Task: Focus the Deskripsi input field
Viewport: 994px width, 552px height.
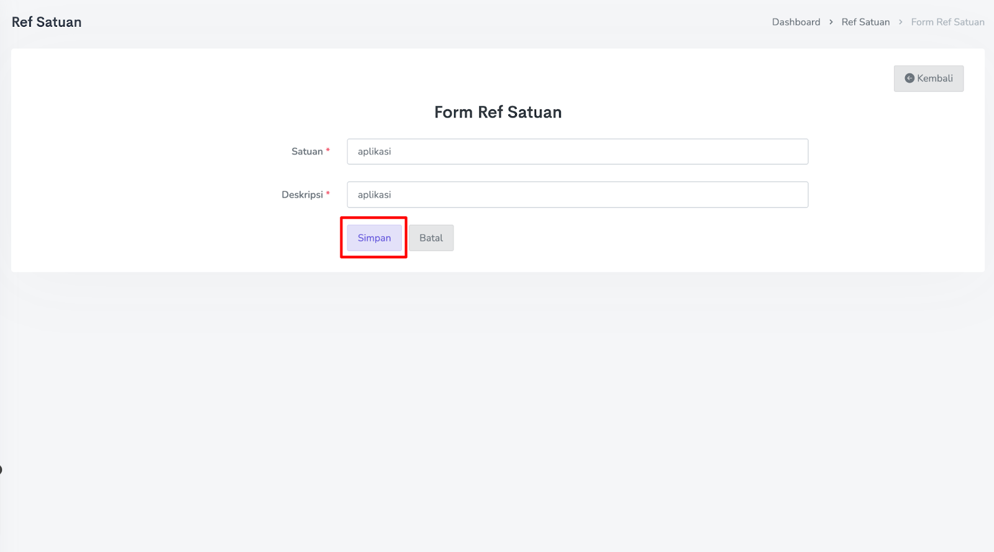Action: pyautogui.click(x=577, y=195)
